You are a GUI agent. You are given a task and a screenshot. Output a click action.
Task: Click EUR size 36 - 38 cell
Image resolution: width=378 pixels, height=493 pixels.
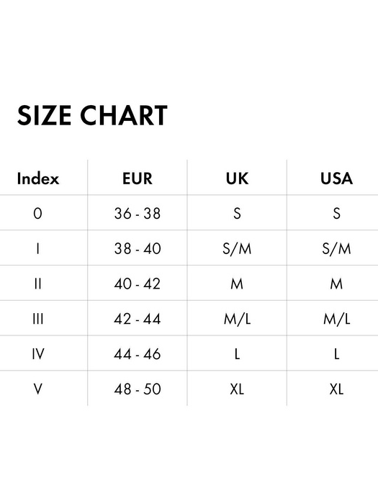[138, 214]
